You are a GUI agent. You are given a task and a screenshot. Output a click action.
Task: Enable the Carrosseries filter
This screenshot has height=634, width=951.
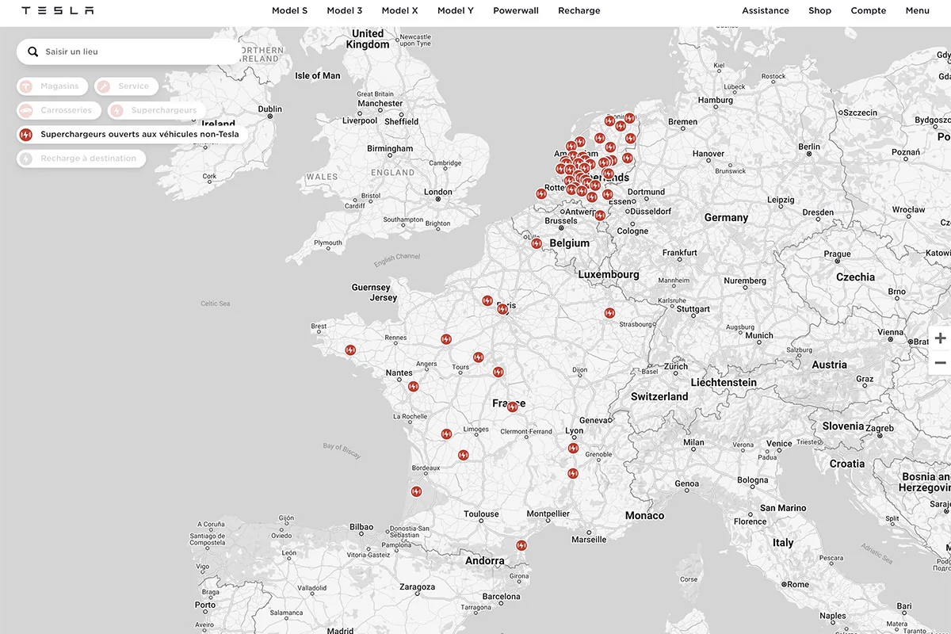tap(59, 110)
